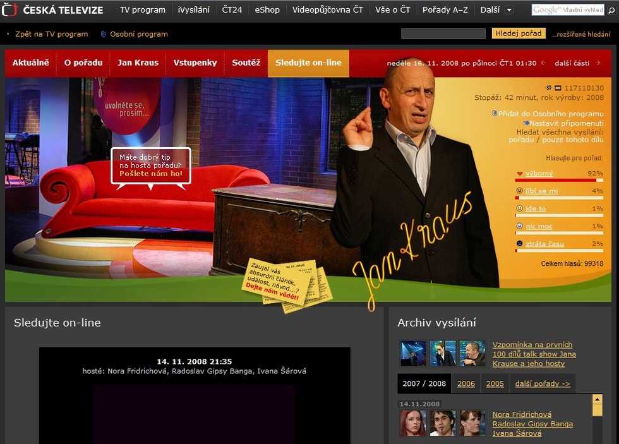This screenshot has width=619, height=444.
Task: Click the heart icon next to výborný
Action: point(519,173)
